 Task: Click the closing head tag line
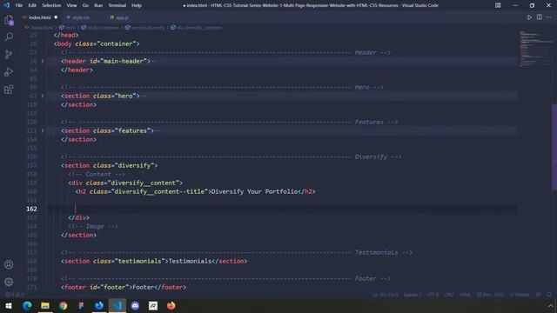[66, 35]
